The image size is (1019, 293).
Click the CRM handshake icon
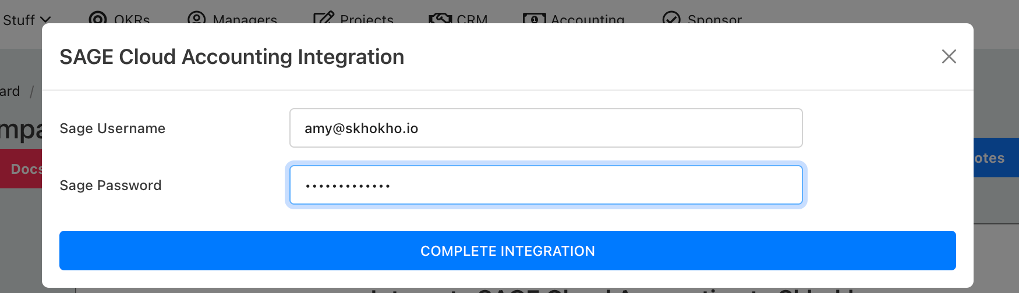(x=440, y=19)
